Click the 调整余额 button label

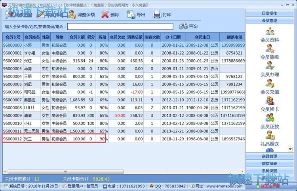point(86,15)
